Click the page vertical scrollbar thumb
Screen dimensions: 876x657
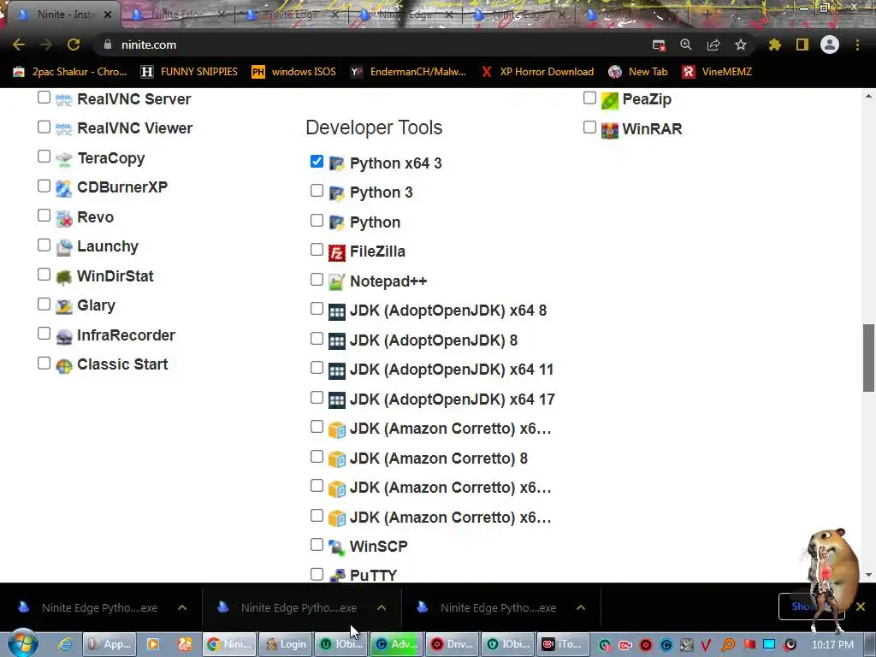point(869,358)
